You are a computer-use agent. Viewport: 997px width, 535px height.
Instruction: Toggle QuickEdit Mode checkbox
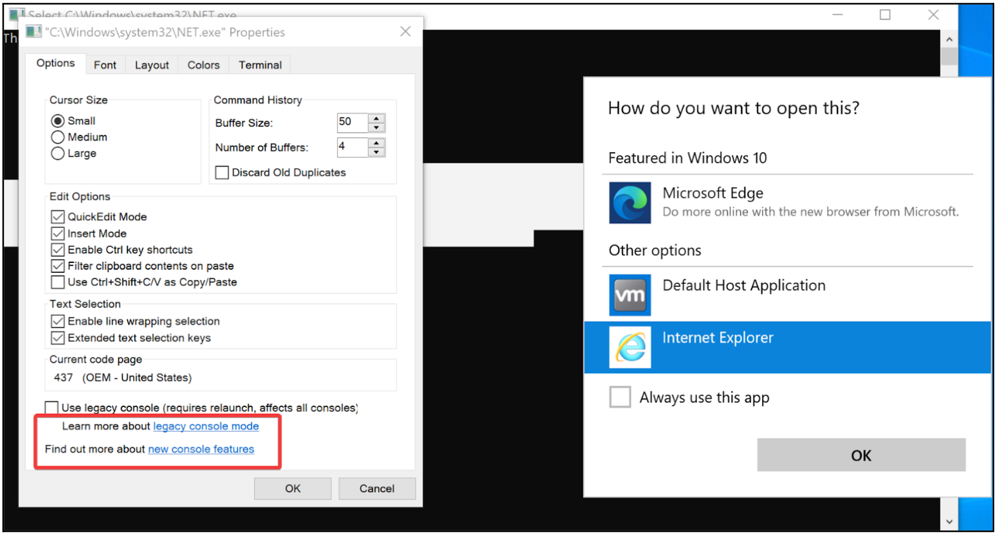pos(58,217)
